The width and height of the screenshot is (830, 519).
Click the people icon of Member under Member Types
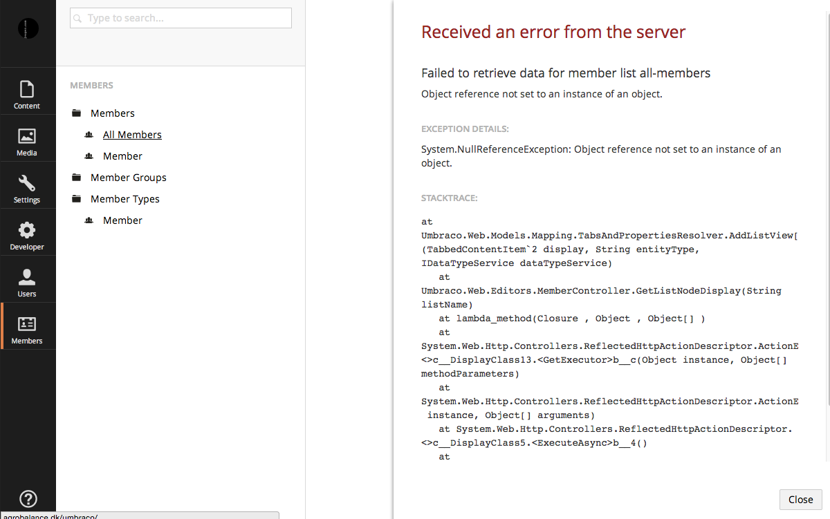click(89, 220)
